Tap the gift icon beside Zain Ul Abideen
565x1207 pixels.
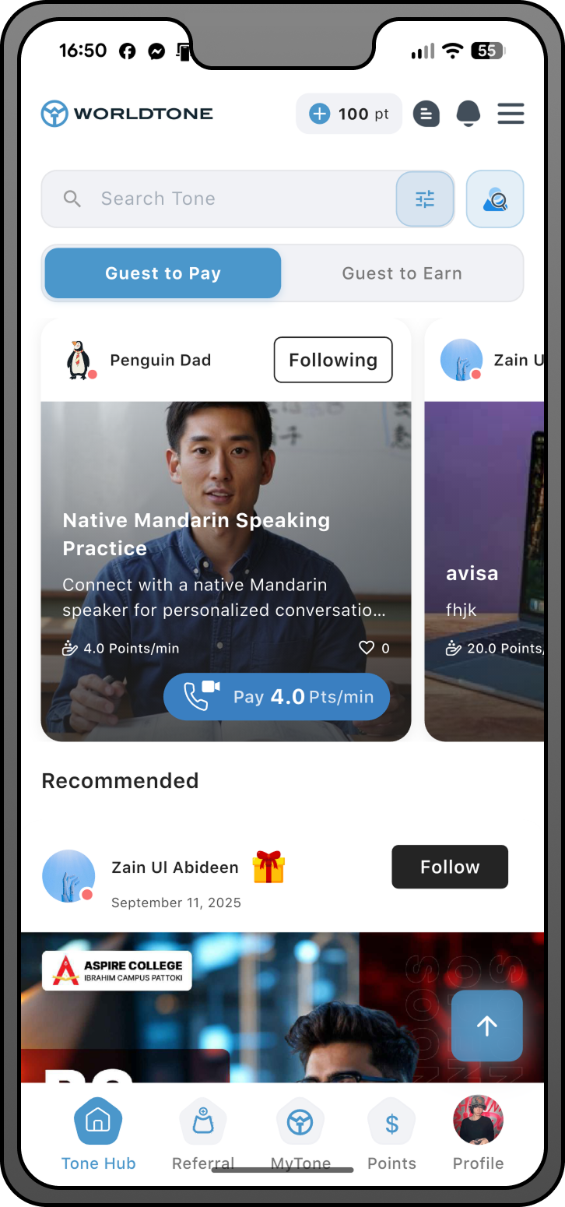(x=268, y=867)
